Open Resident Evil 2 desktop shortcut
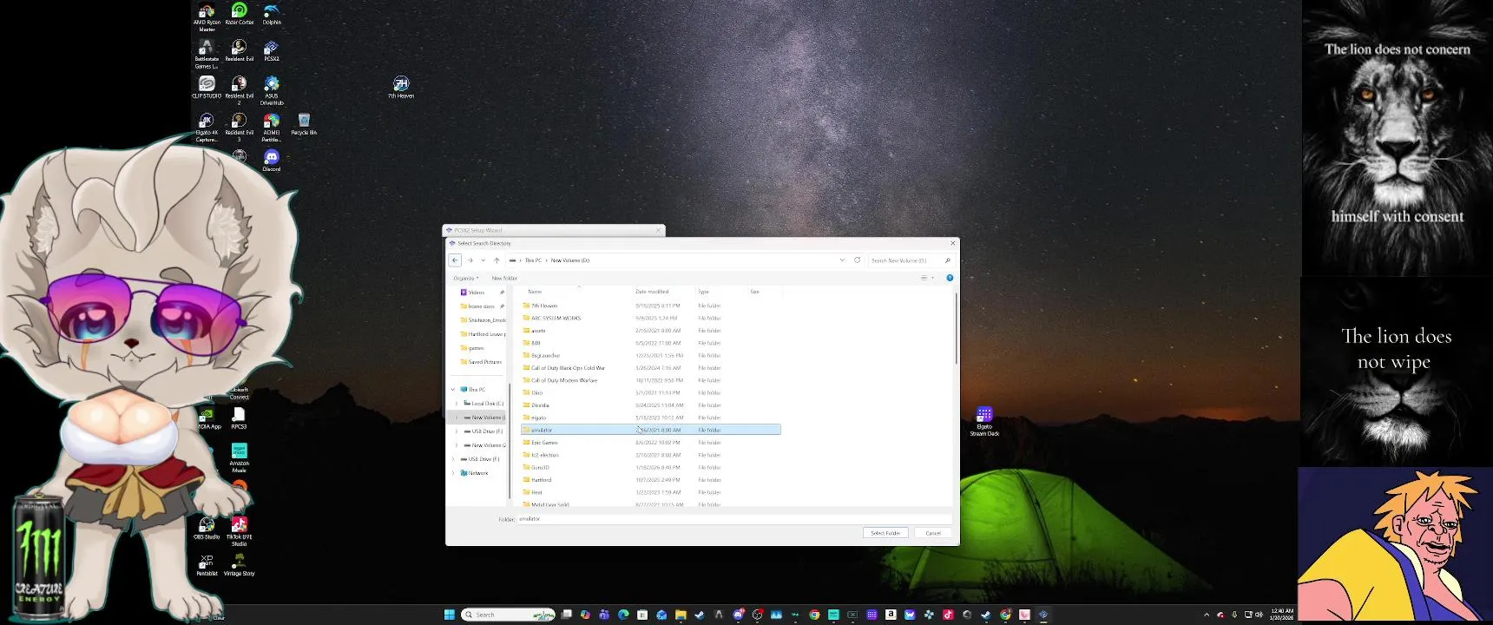The width and height of the screenshot is (1493, 625). coord(240,90)
